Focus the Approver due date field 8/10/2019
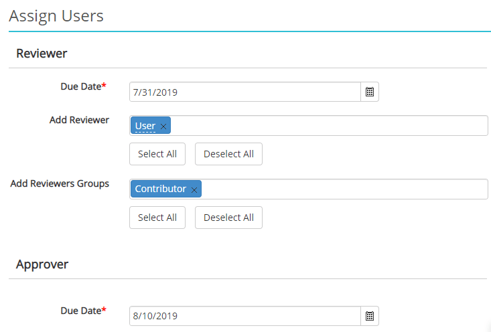491x332 pixels. coord(245,316)
